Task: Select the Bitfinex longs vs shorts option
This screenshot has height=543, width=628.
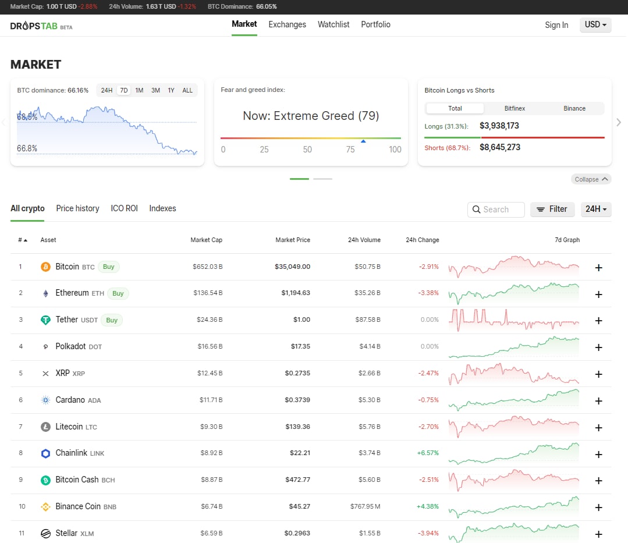Action: pos(515,108)
